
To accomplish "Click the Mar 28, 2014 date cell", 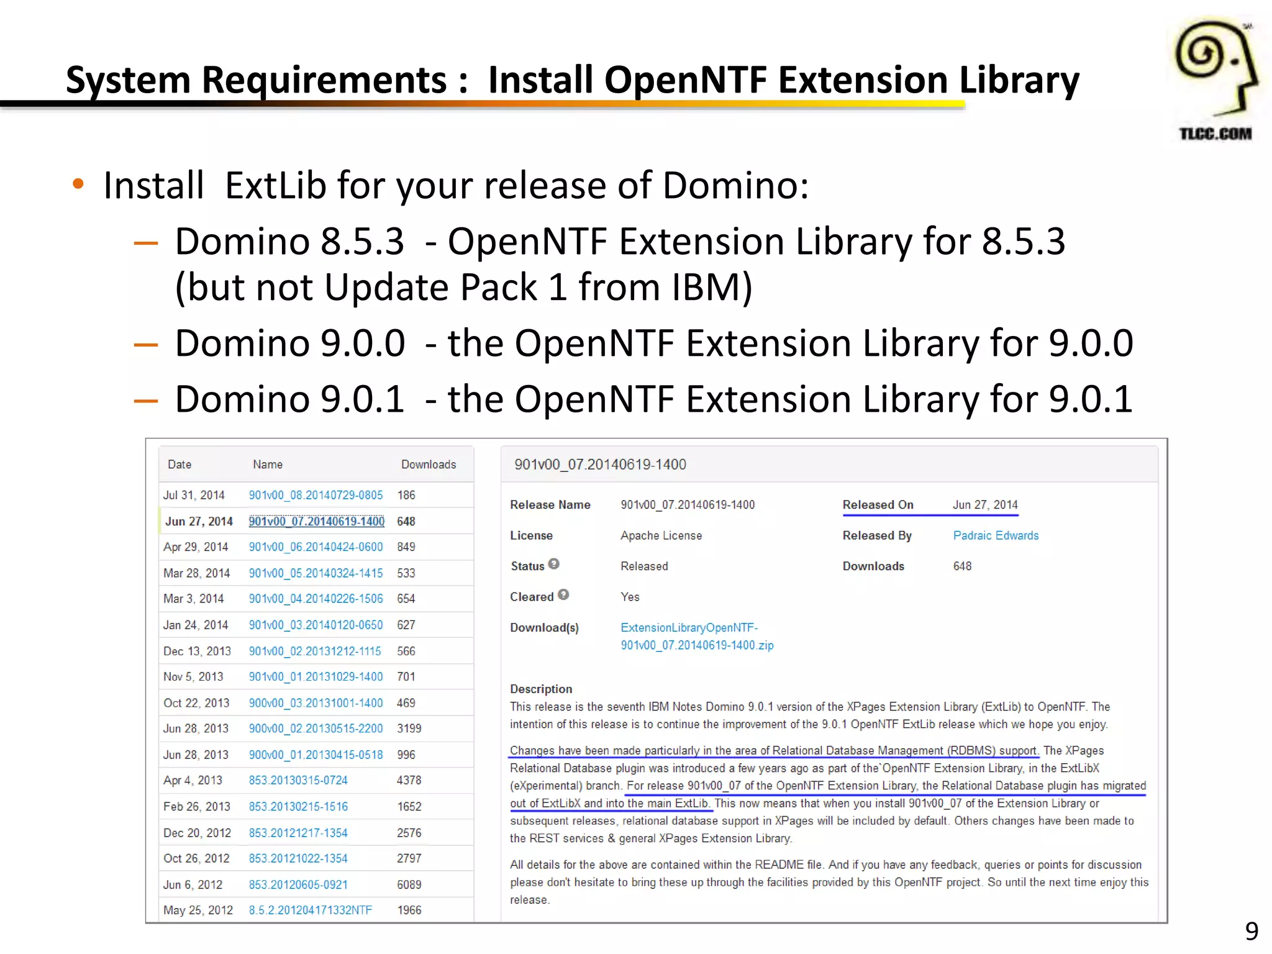I will [x=196, y=573].
